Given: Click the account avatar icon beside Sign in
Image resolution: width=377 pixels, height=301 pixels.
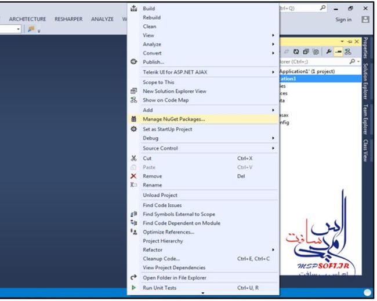Looking at the screenshot, I should pos(365,20).
